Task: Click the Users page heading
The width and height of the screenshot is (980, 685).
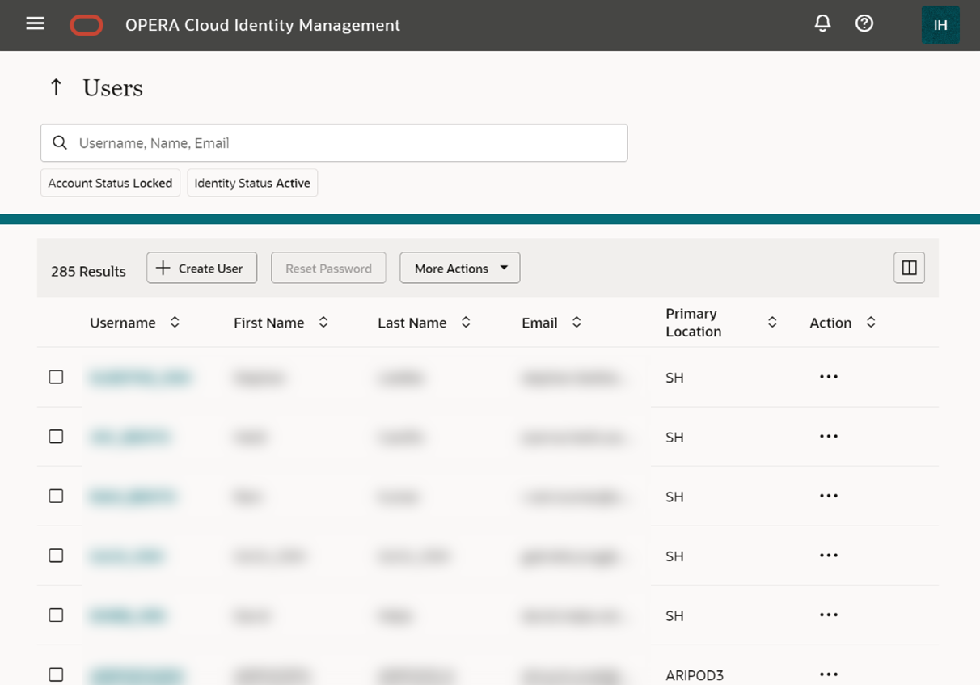Action: coord(112,88)
